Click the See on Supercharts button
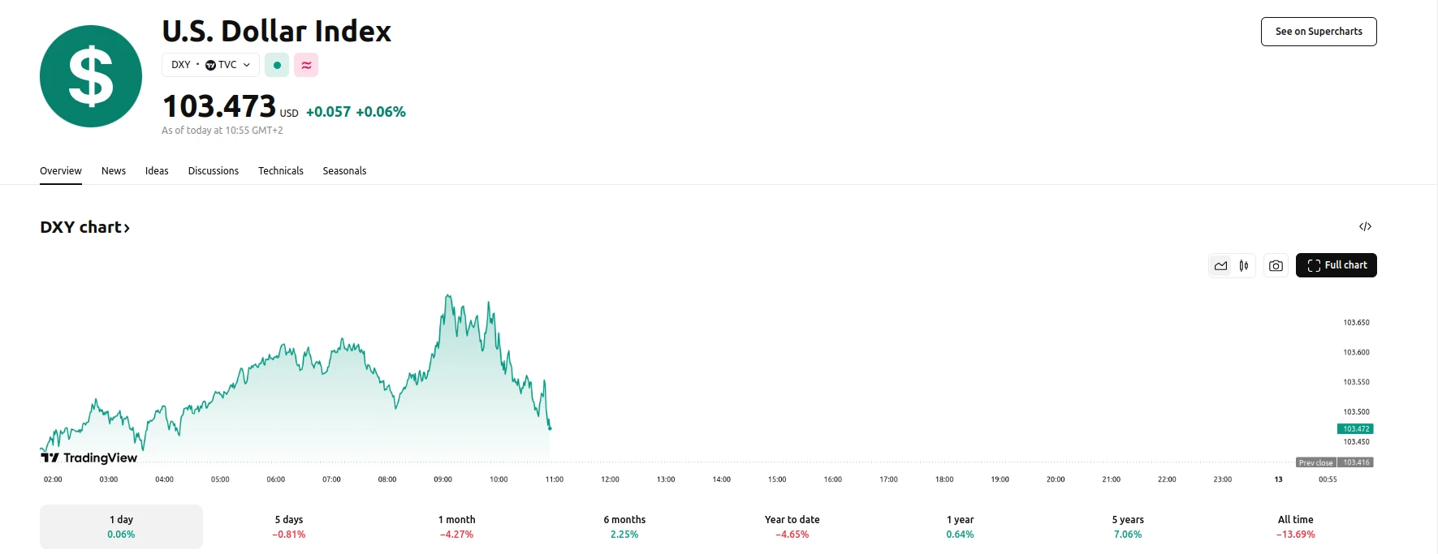The width and height of the screenshot is (1438, 554). pyautogui.click(x=1318, y=31)
